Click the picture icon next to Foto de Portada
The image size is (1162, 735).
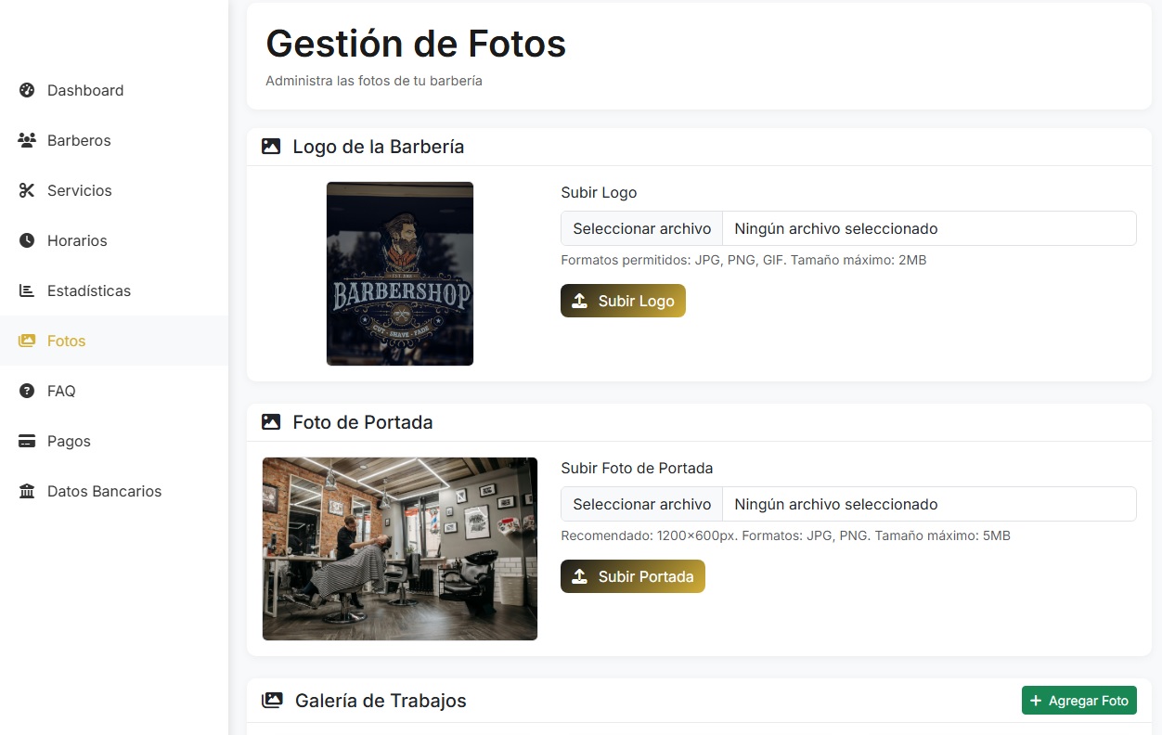point(270,421)
